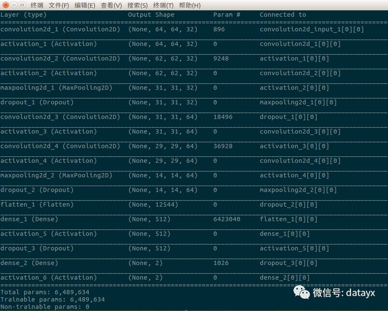Select the activation_1 (Activation) row text
Viewport: 388px width, 311px height.
pyautogui.click(x=49, y=44)
